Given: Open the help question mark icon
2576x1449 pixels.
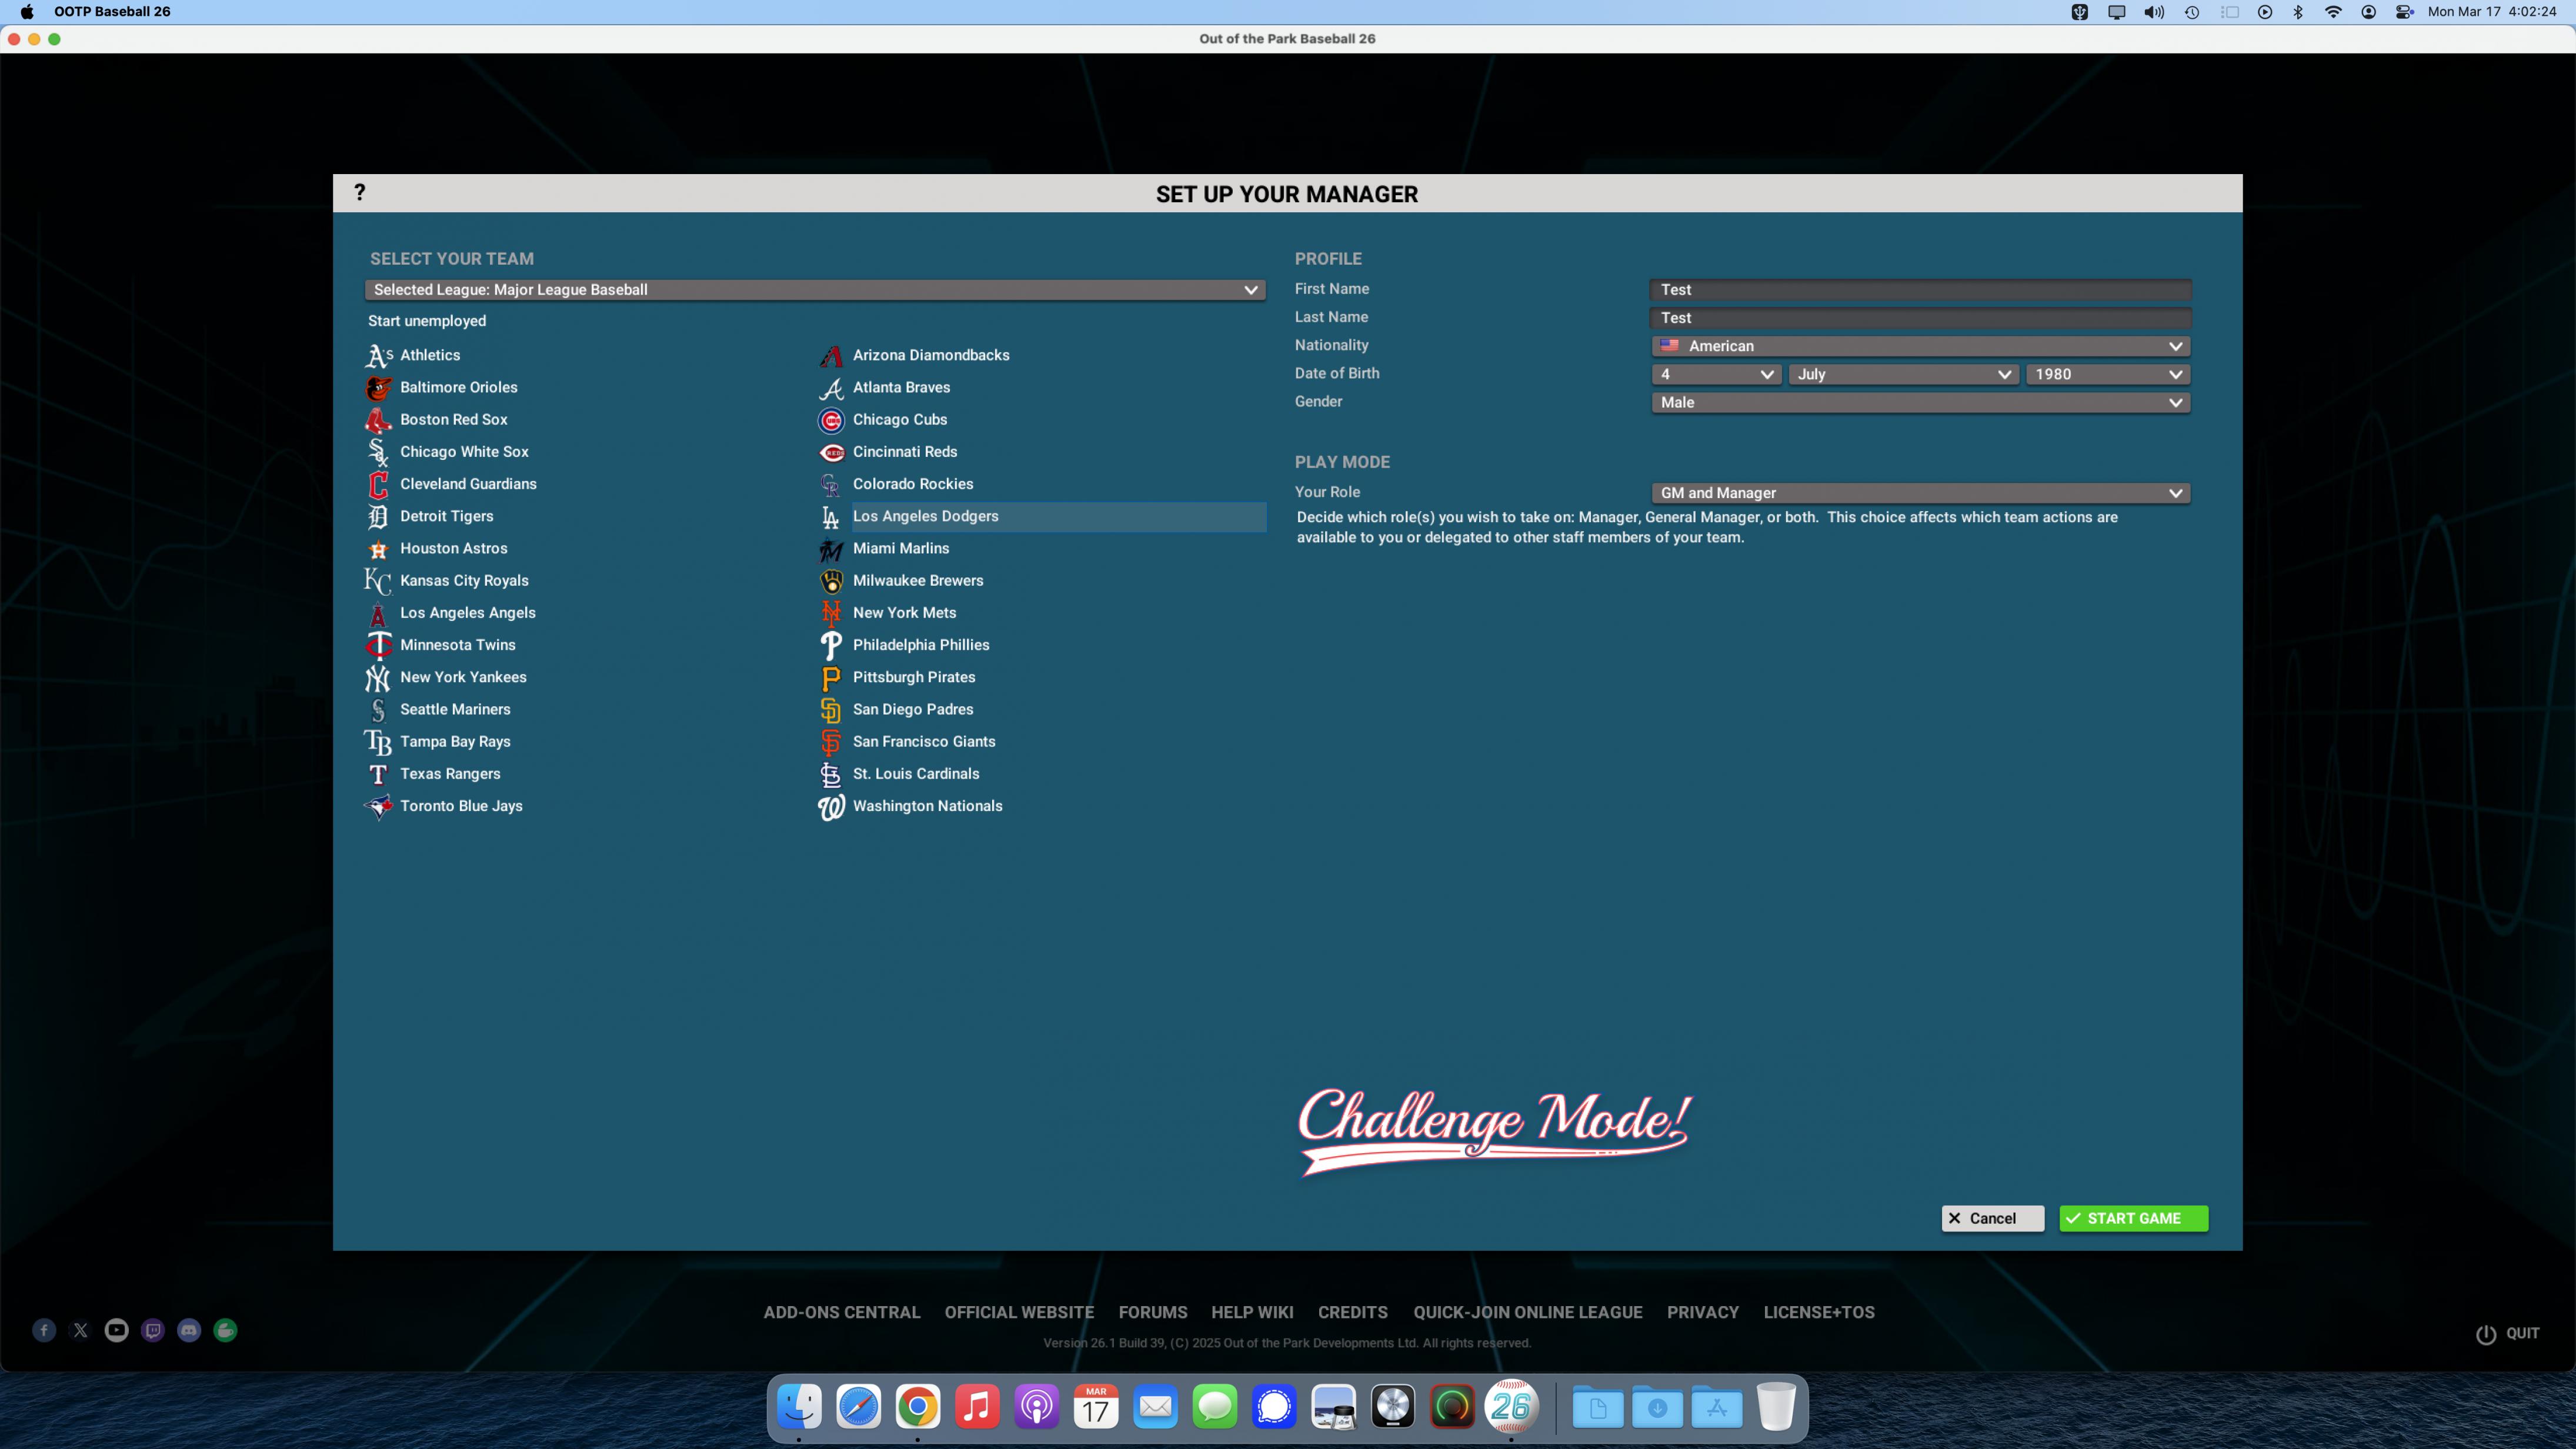Looking at the screenshot, I should point(359,192).
